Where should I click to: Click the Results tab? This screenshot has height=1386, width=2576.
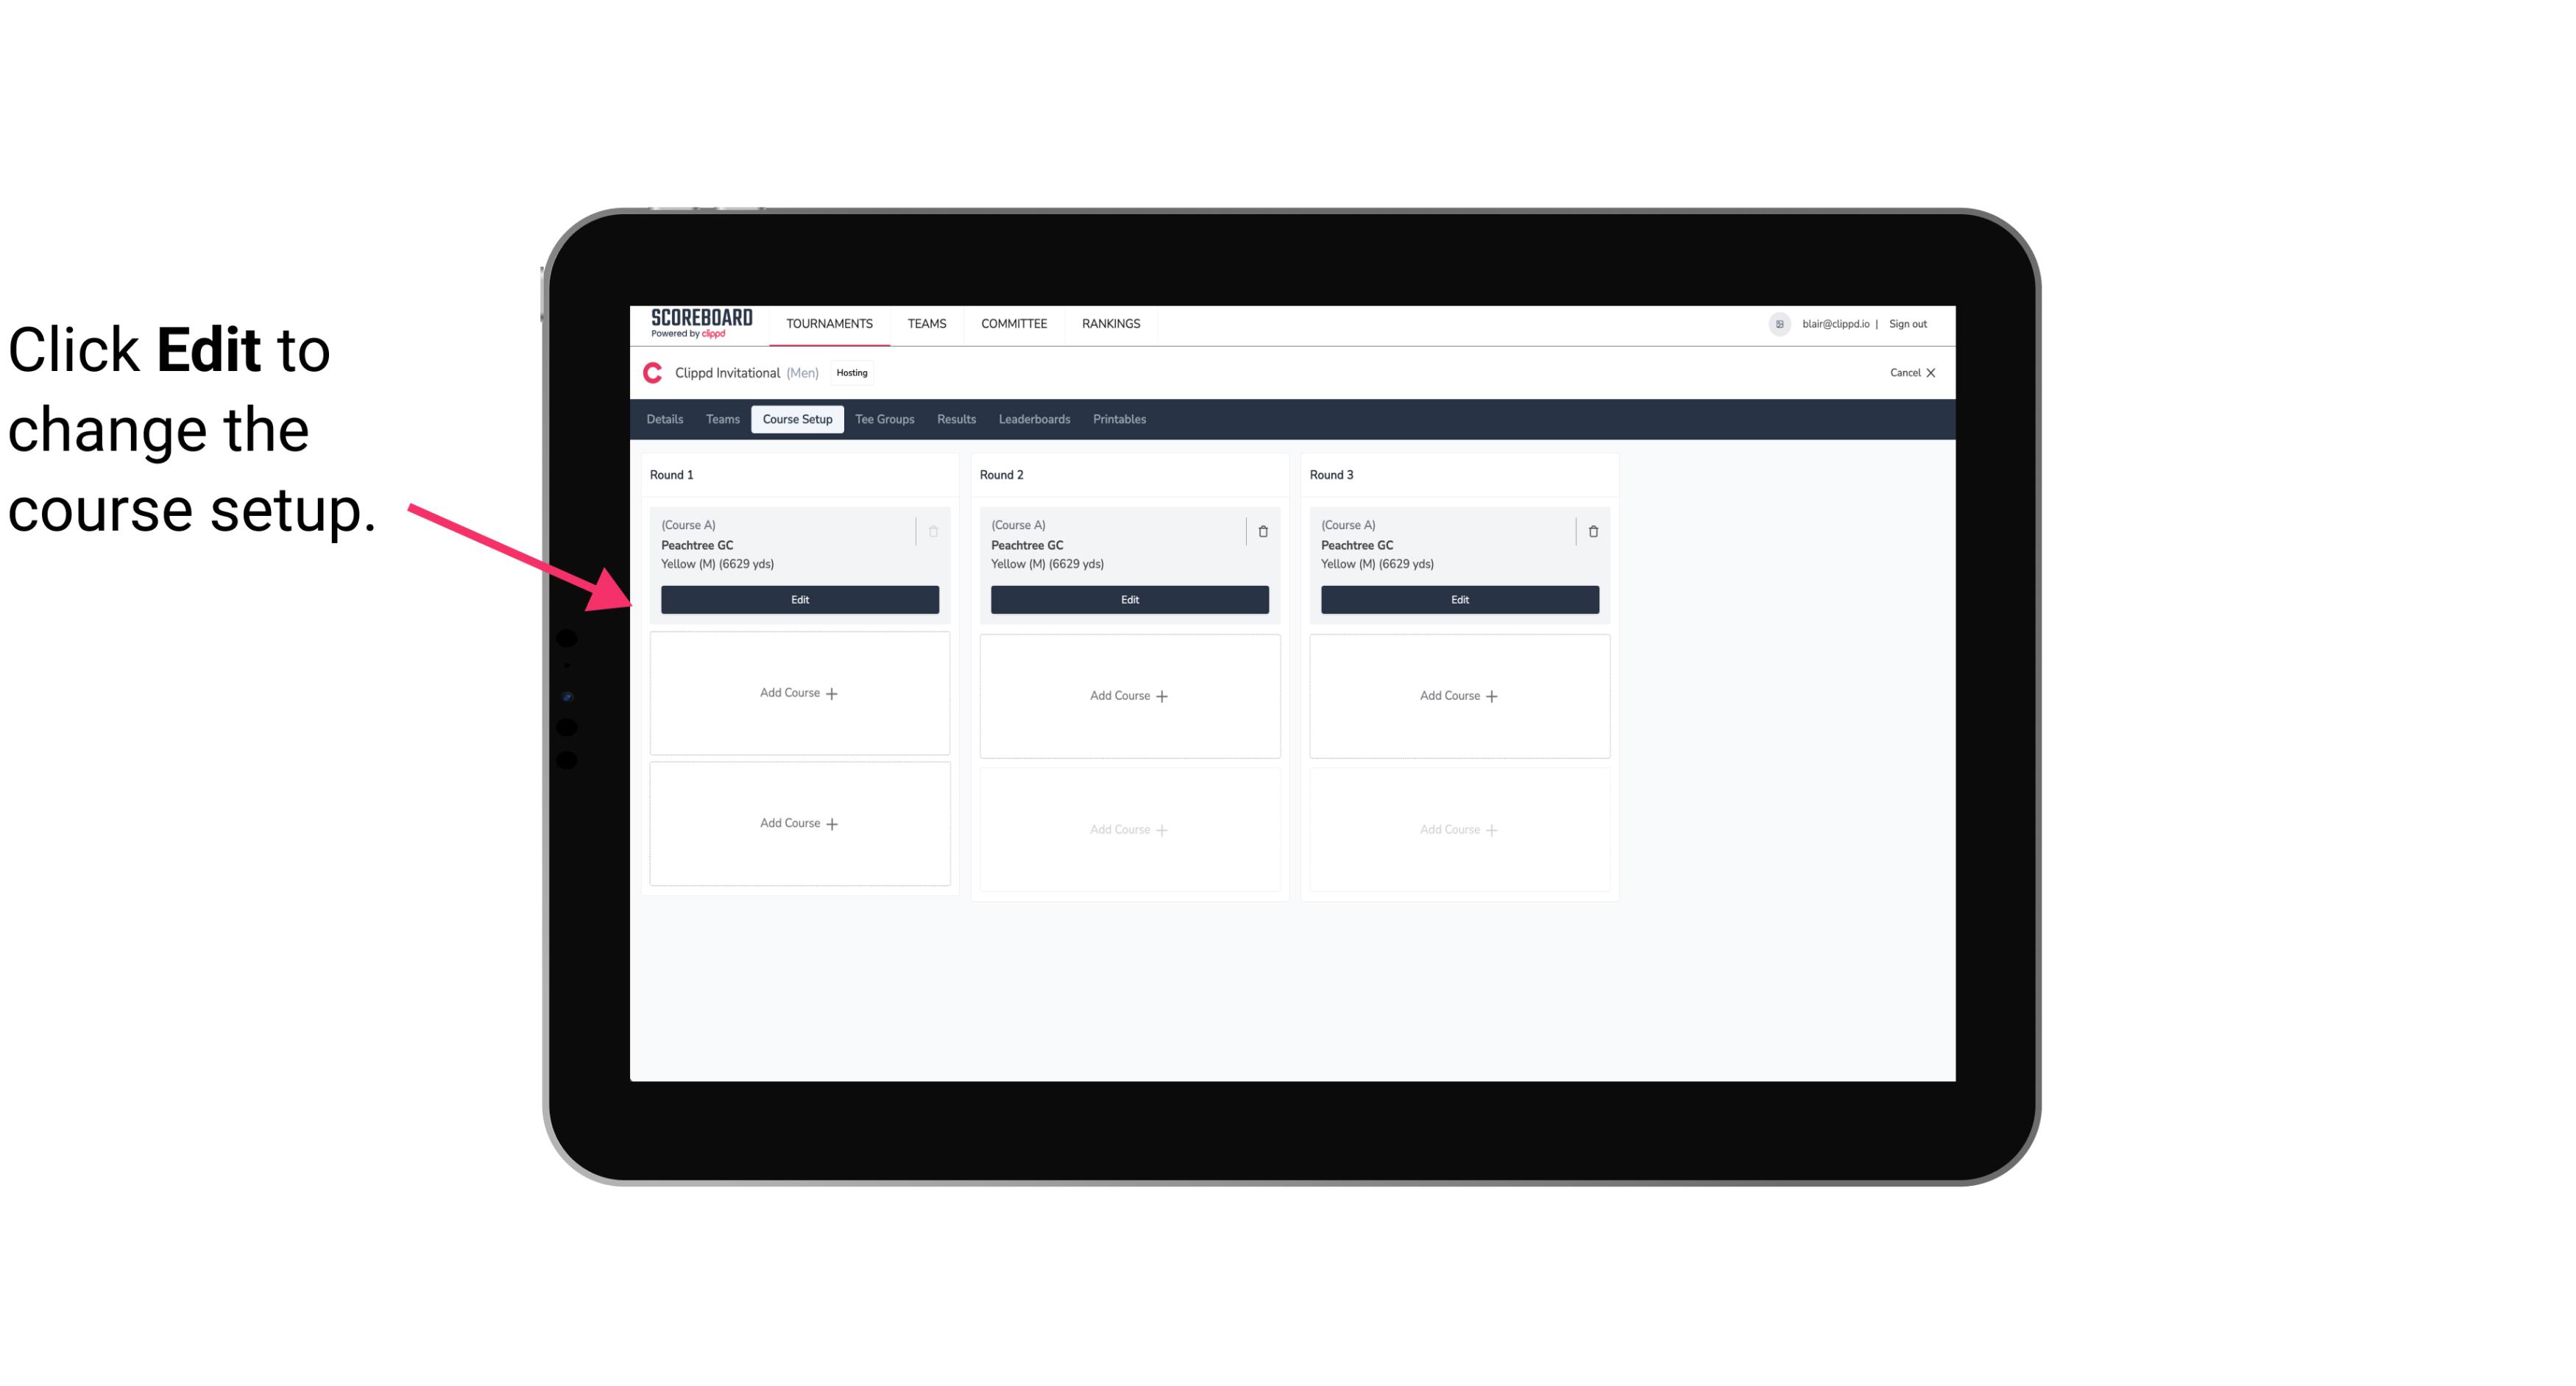[957, 420]
